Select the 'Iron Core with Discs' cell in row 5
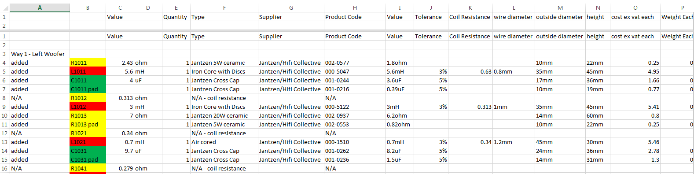Image resolution: width=694 pixels, height=174 pixels. coord(224,71)
